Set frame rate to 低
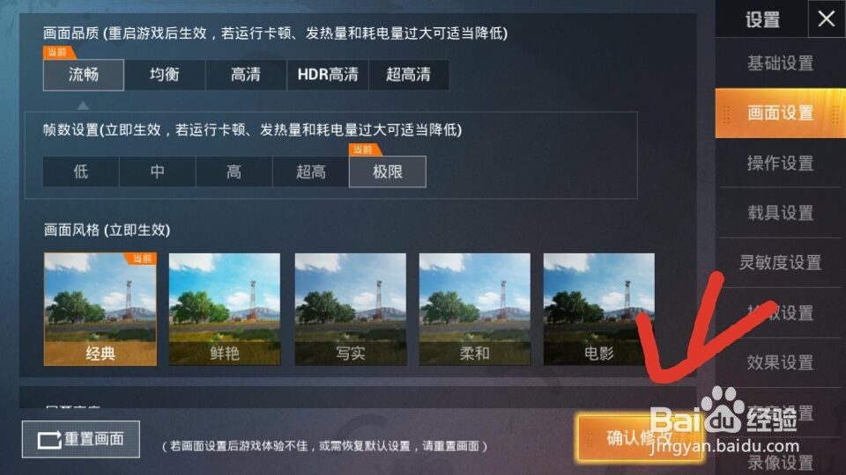This screenshot has width=846, height=475. pos(81,172)
